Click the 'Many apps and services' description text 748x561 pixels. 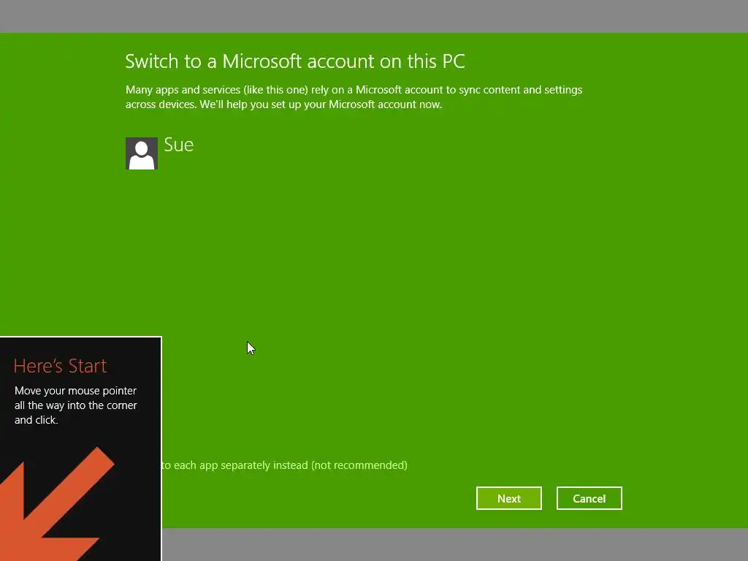coord(354,97)
